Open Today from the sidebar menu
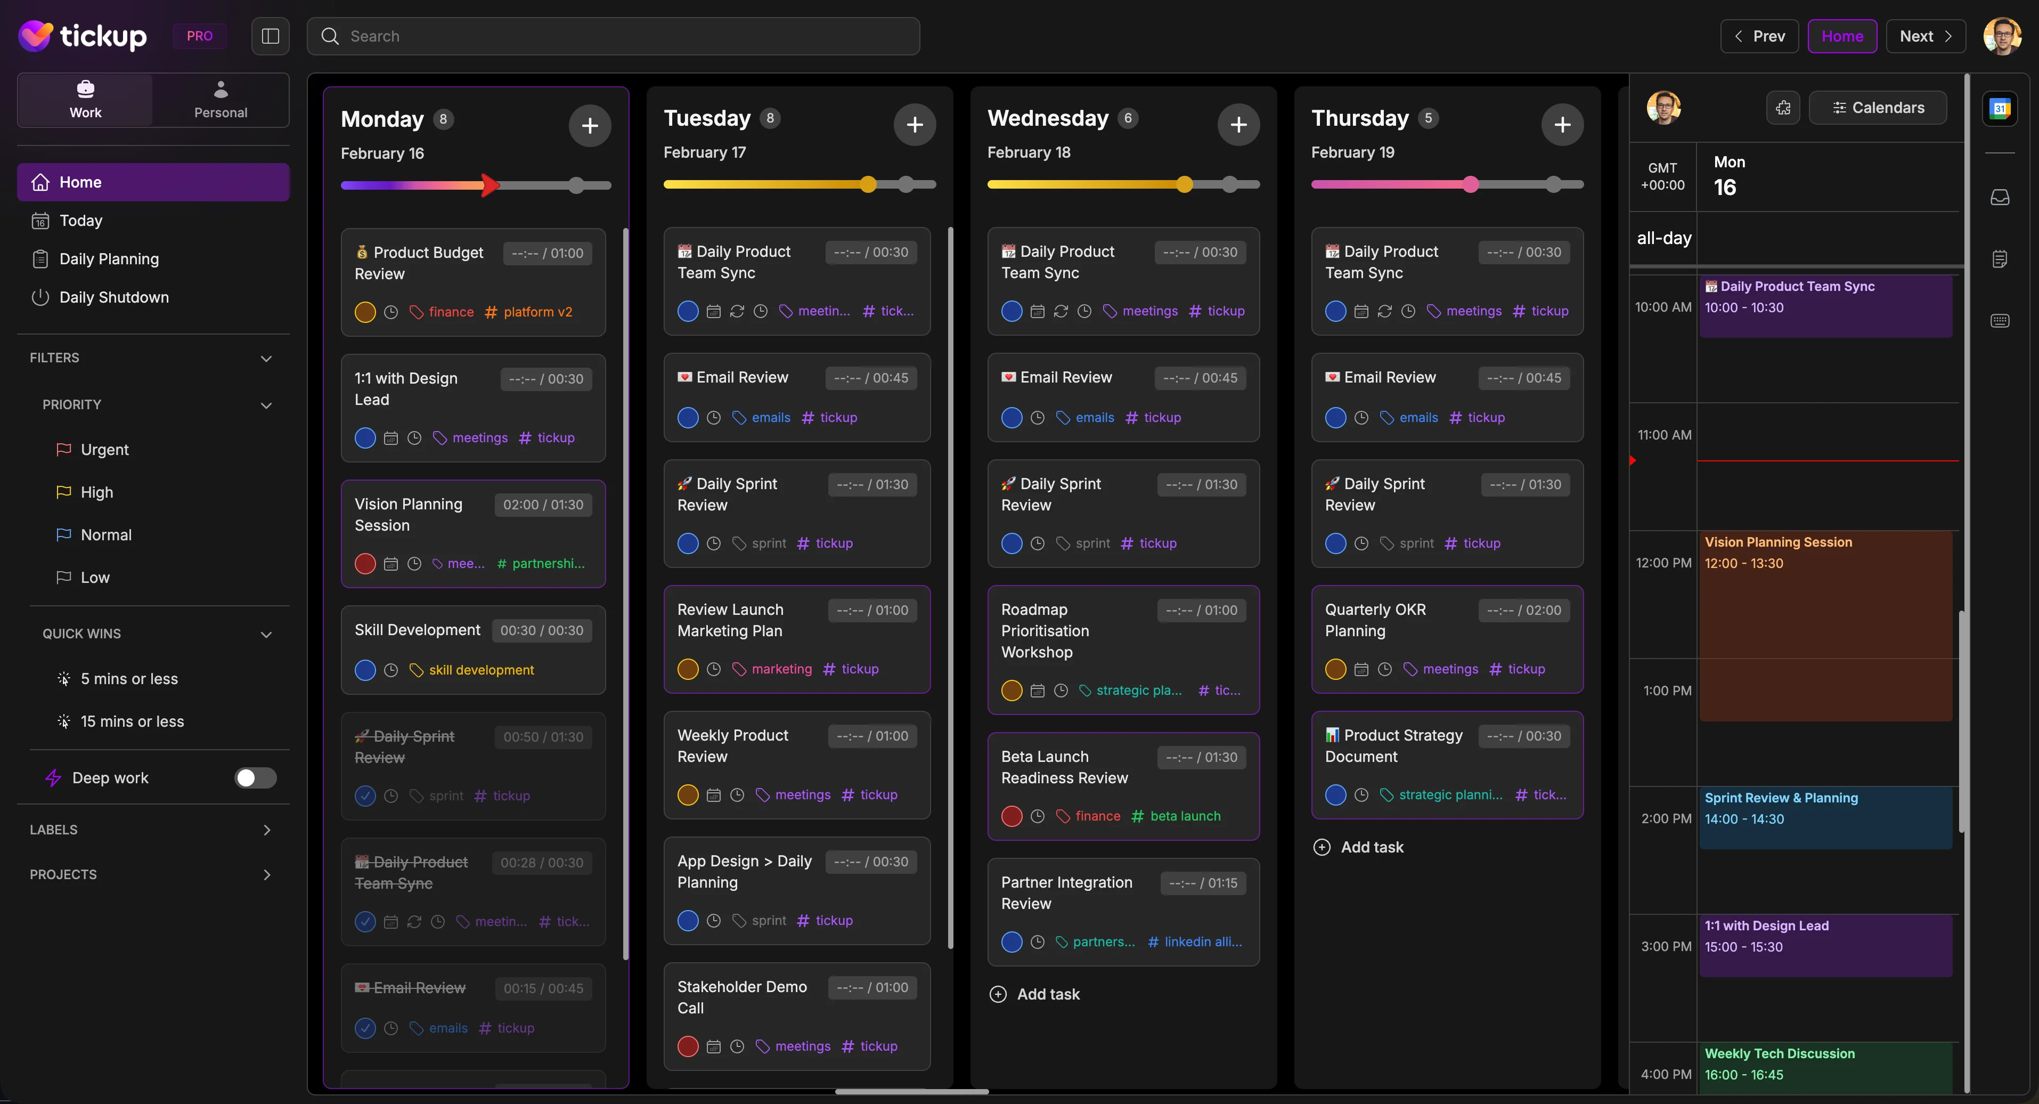This screenshot has width=2039, height=1104. (81, 220)
